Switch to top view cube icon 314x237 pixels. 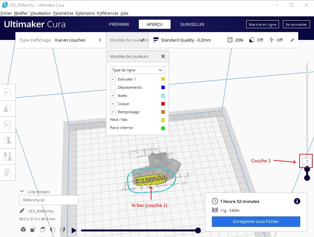[x=43, y=229]
